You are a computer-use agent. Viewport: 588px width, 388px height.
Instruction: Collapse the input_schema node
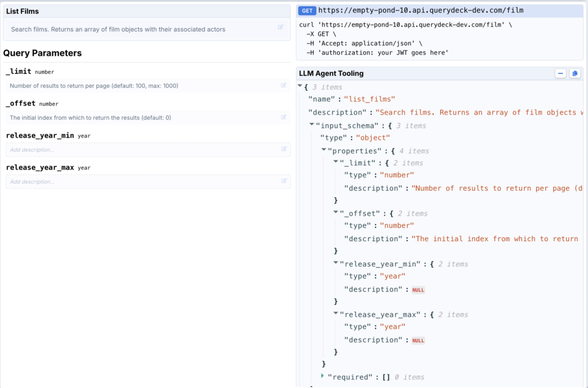tap(312, 125)
